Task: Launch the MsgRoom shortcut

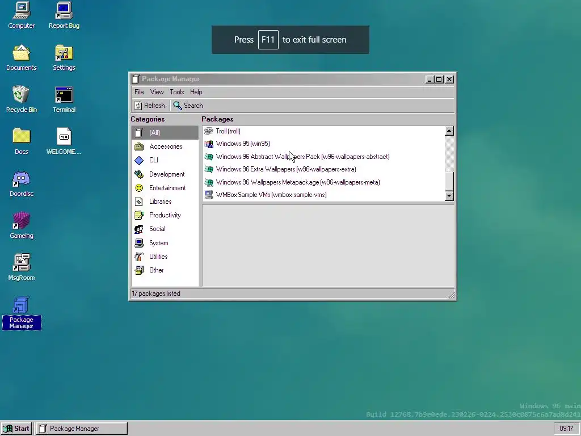Action: 21,267
